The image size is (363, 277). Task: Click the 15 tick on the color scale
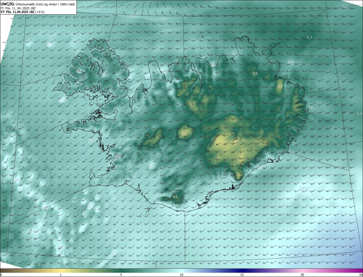pos(242,275)
